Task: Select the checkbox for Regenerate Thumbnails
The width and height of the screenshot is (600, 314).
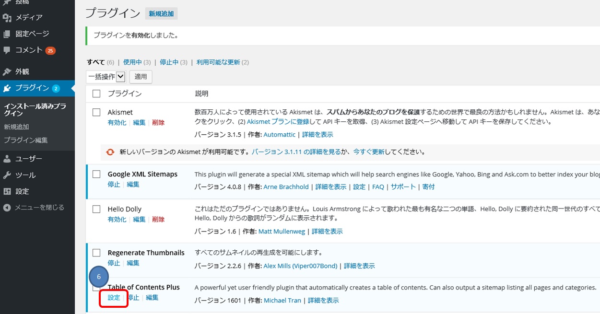Action: pos(96,252)
